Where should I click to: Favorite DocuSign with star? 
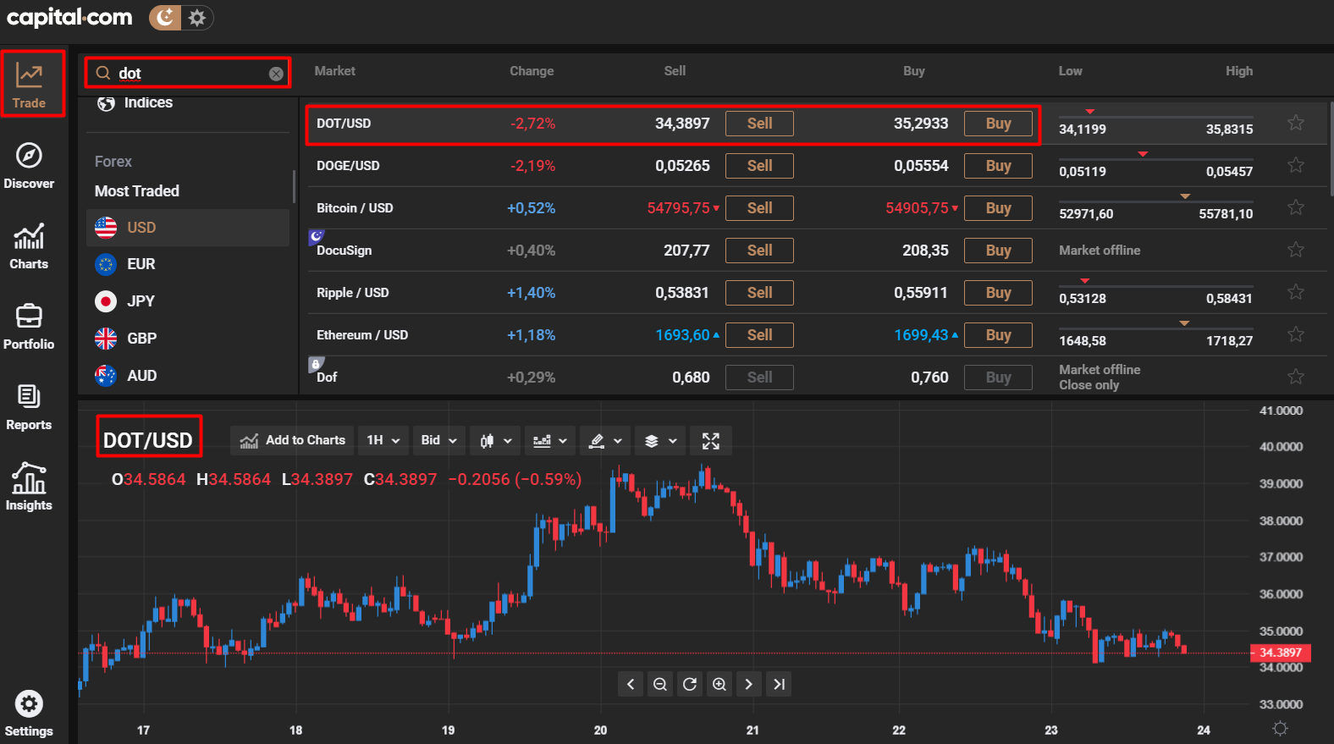1295,250
